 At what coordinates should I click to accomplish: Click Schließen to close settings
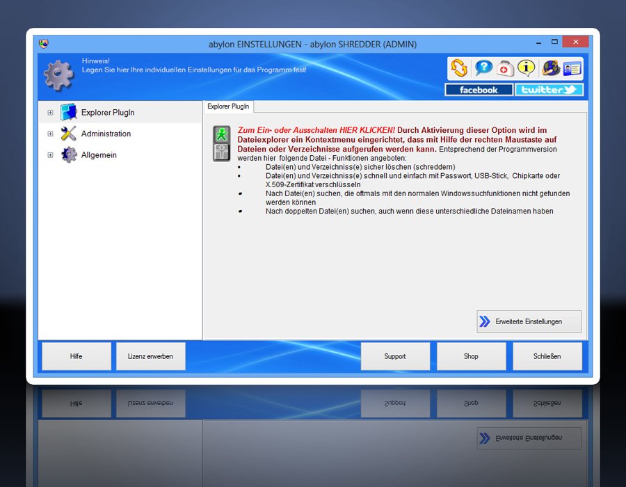[x=547, y=356]
